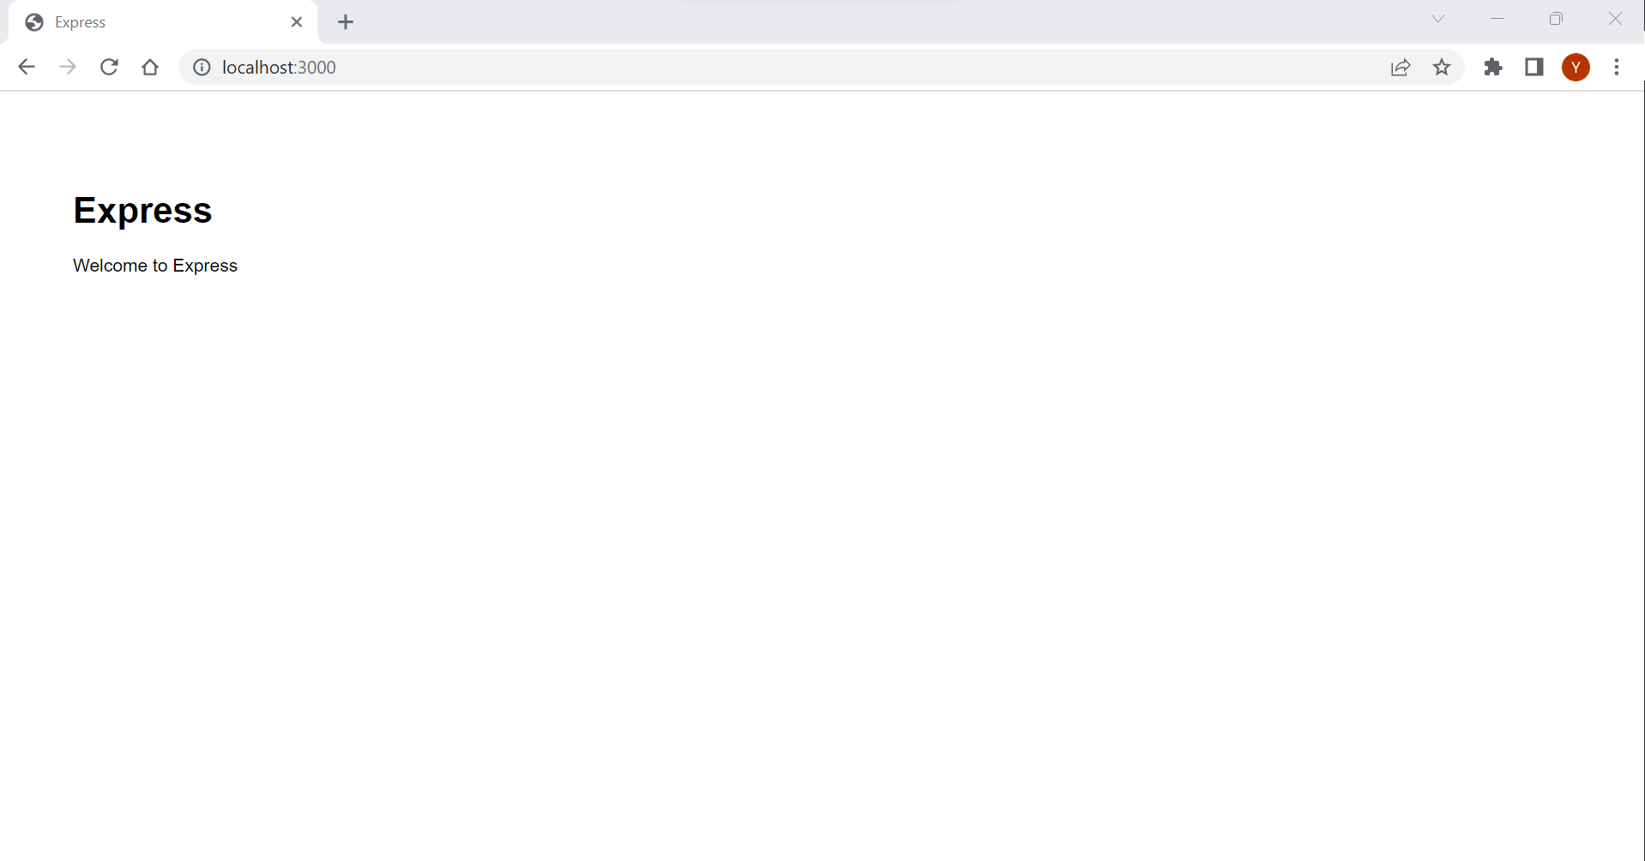Minimize the browser window
The image size is (1645, 861).
pyautogui.click(x=1497, y=19)
